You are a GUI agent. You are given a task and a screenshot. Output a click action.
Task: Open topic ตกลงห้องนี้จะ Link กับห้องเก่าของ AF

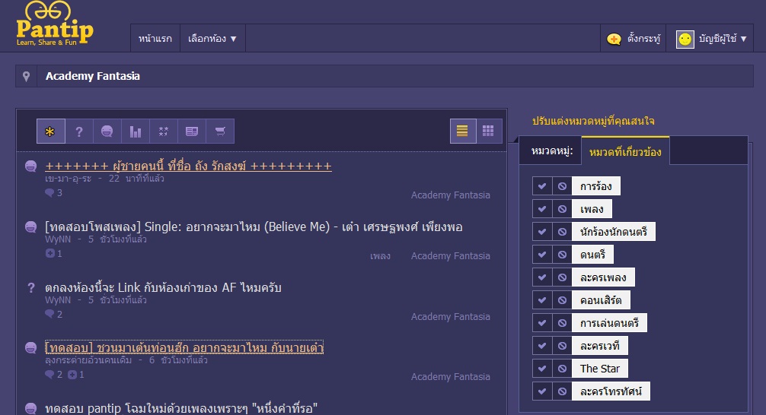tap(163, 287)
